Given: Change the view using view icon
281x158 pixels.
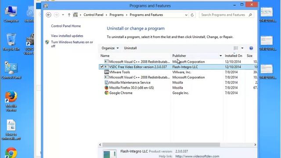Looking at the screenshot, I should click(236, 48).
